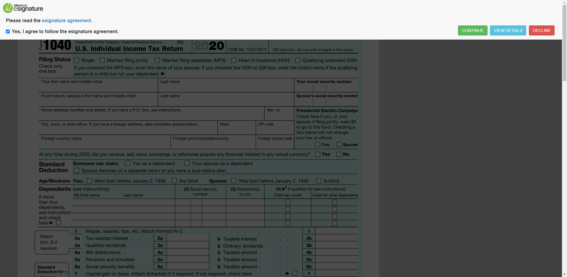This screenshot has width=567, height=277.
Task: Check the Married filing separately (MFS) box
Action: pyautogui.click(x=157, y=60)
